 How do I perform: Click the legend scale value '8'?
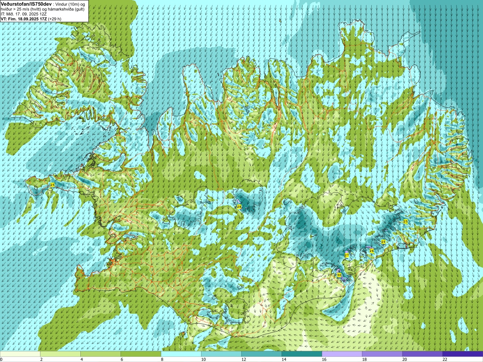pos(162,359)
